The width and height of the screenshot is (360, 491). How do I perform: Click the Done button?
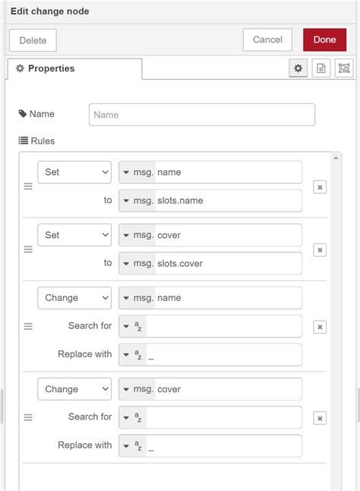click(324, 40)
